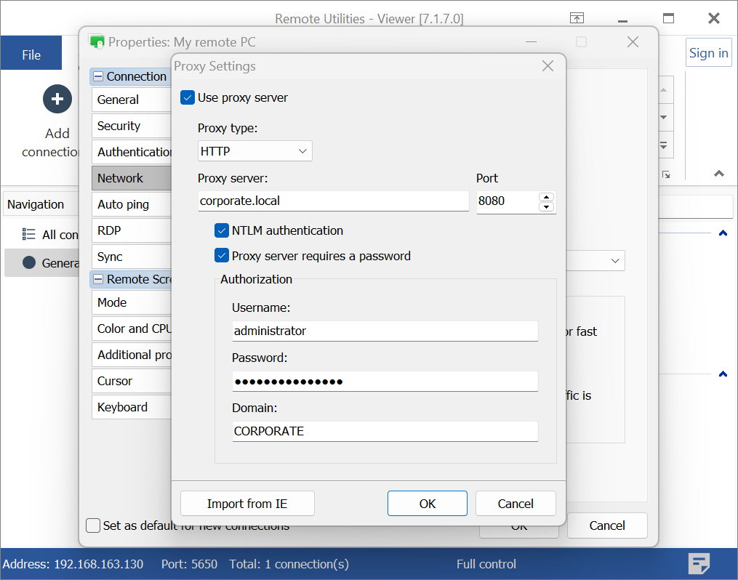Click the chat notes icon in status bar
Screen dimensions: 738x580
pos(699,563)
